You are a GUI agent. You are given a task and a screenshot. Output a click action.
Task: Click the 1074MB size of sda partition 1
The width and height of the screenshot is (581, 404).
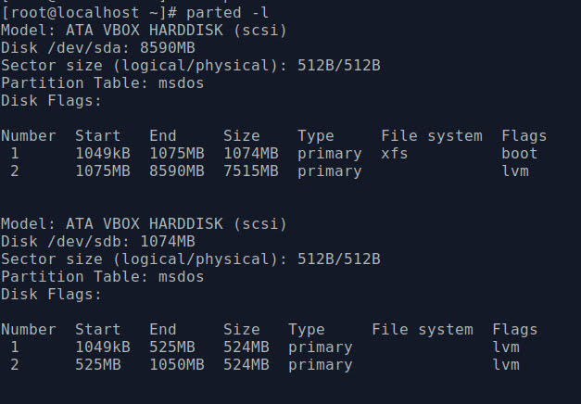coord(251,154)
